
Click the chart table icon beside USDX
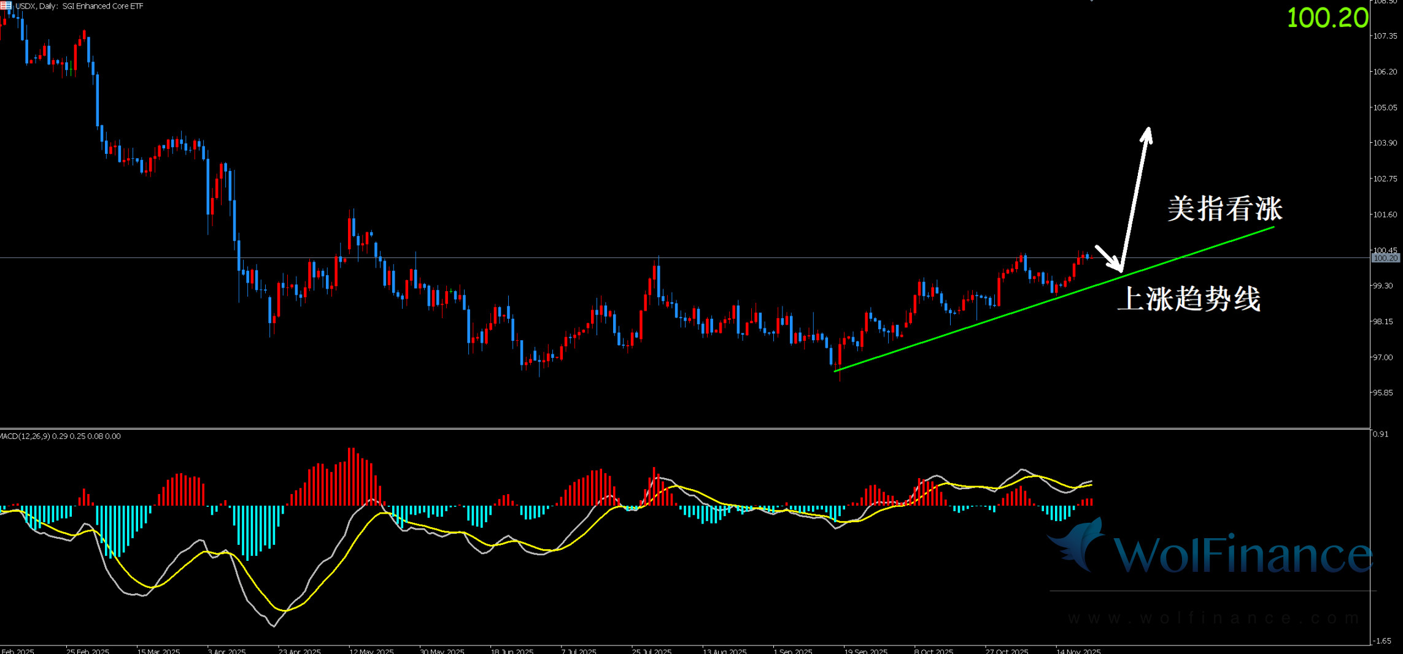6,6
